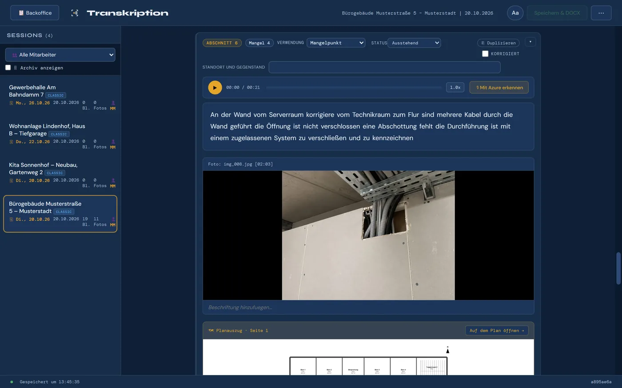Toggle the Archiv anzeigen checkbox

point(8,67)
